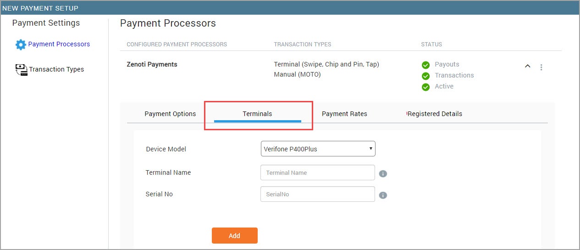Open Transaction Types in the sidebar
This screenshot has width=580, height=250.
(x=56, y=69)
